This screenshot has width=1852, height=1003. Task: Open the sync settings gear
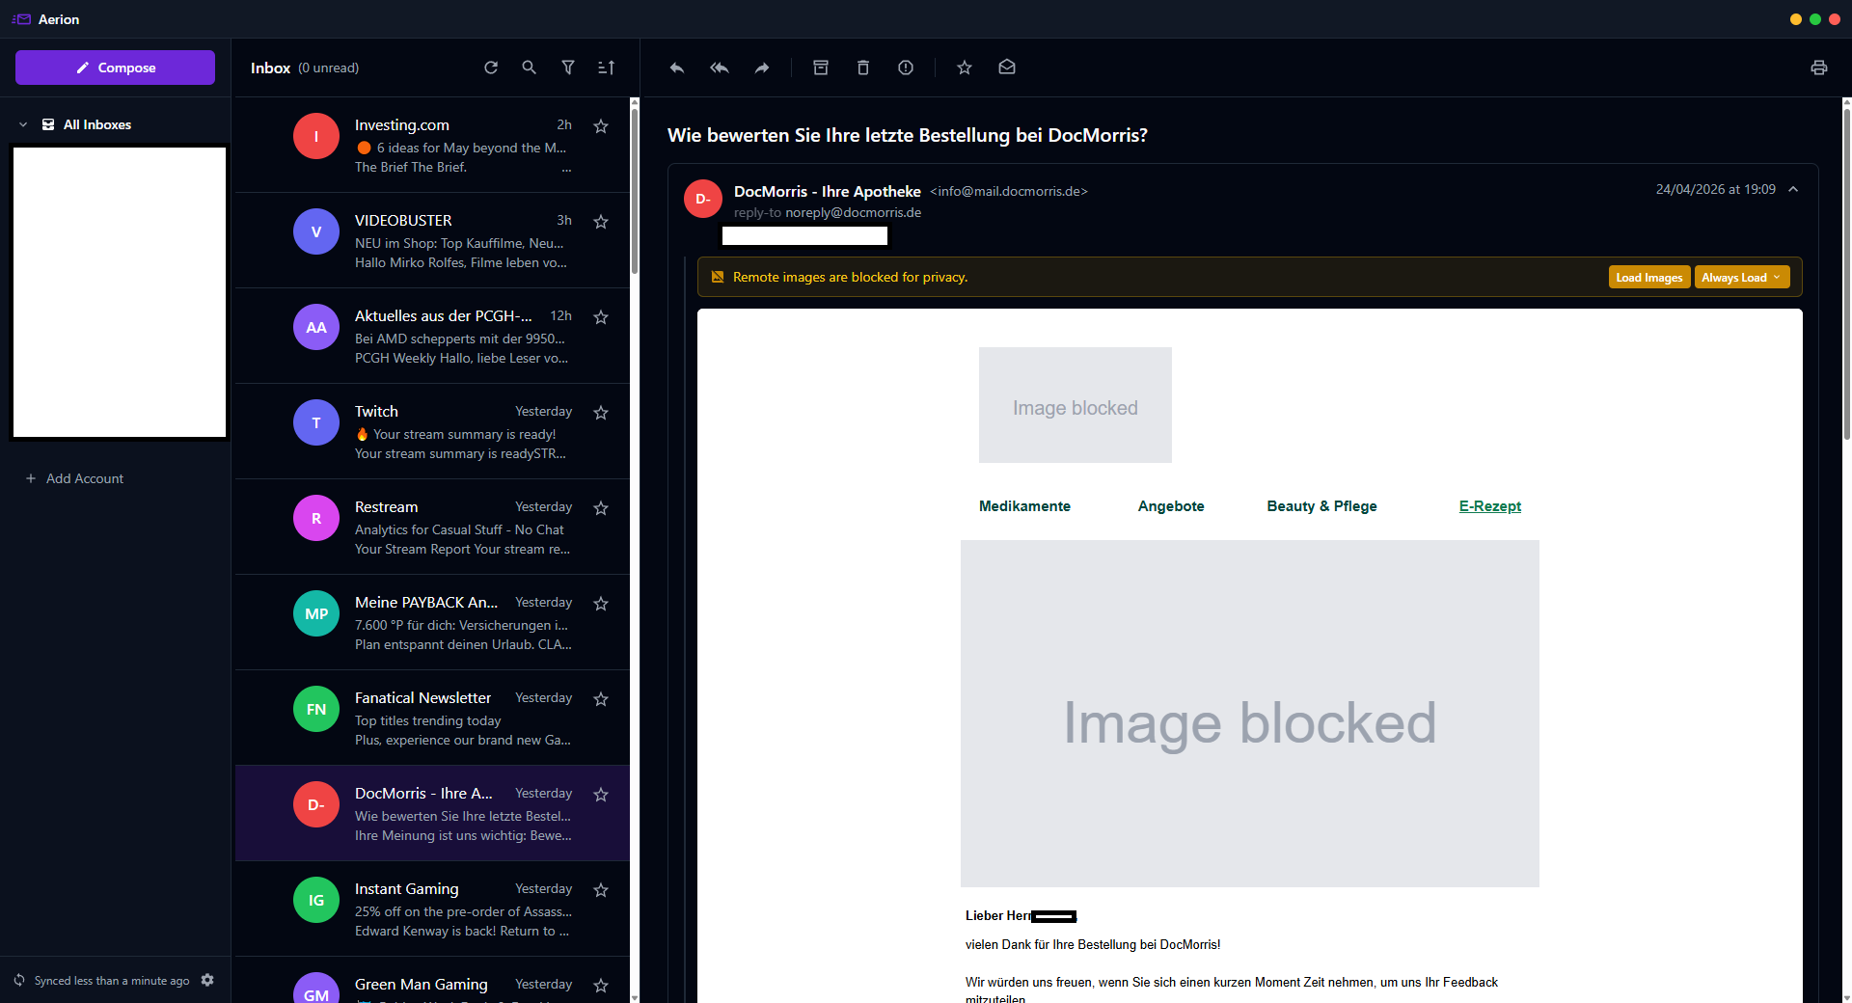tap(207, 980)
